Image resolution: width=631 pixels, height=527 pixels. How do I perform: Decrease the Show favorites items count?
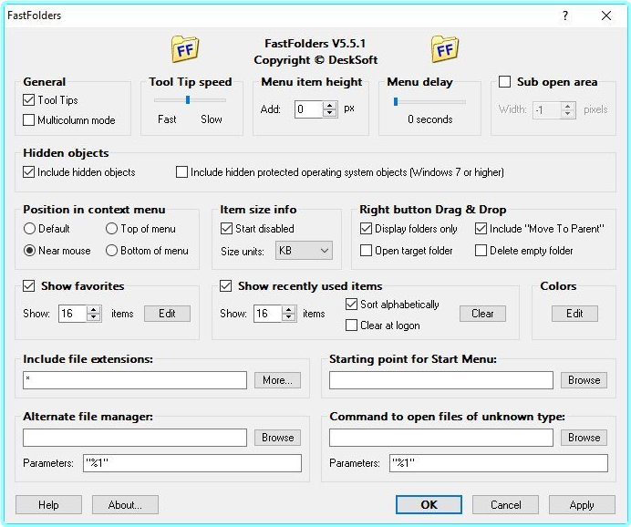click(93, 317)
